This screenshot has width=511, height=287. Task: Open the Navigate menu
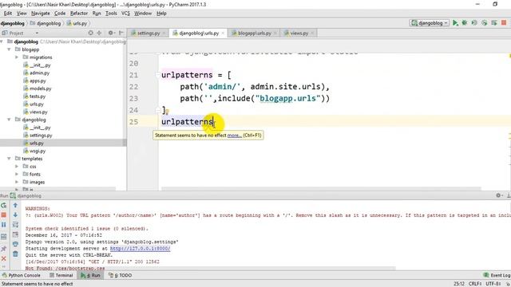(x=41, y=14)
